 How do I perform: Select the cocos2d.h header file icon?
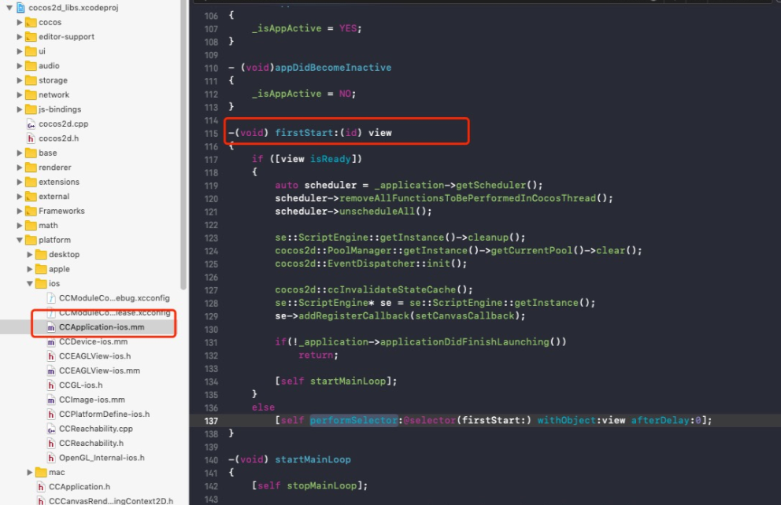tap(31, 138)
